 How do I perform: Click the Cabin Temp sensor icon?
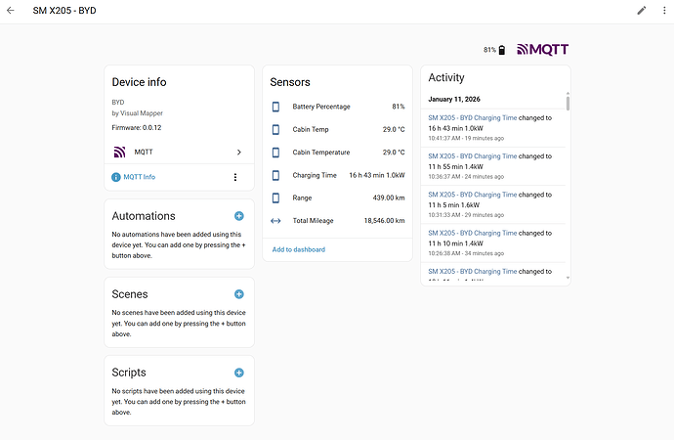pyautogui.click(x=275, y=129)
